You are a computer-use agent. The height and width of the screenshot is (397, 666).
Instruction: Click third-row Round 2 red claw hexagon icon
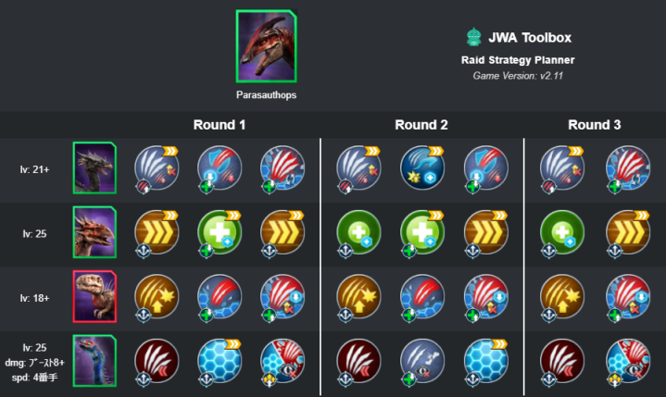pyautogui.click(x=422, y=297)
